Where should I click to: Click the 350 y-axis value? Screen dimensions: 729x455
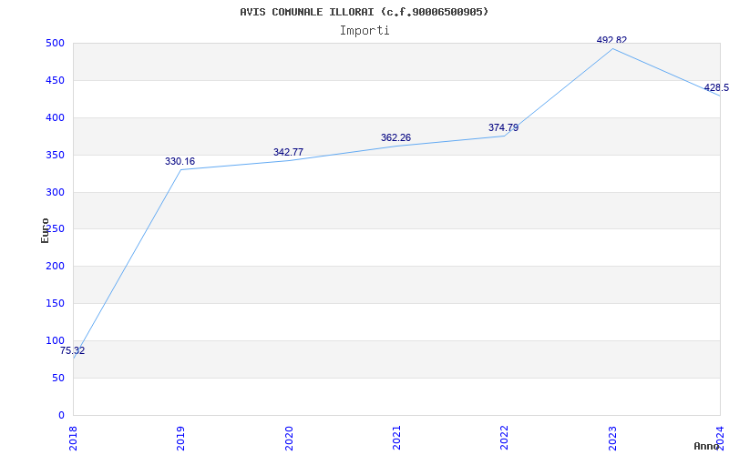pos(55,155)
